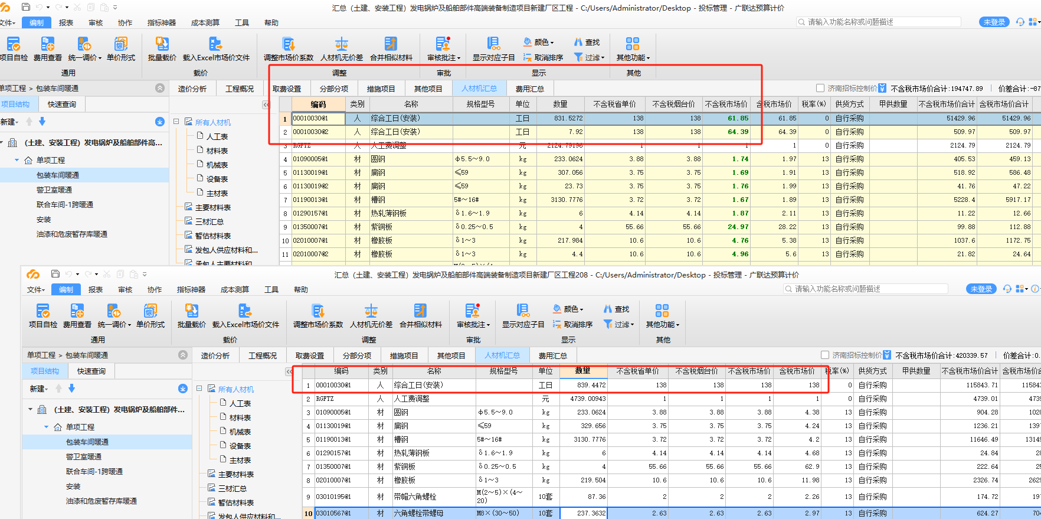
Task: Click 显示对应子目 in the upper window
Action: [493, 50]
